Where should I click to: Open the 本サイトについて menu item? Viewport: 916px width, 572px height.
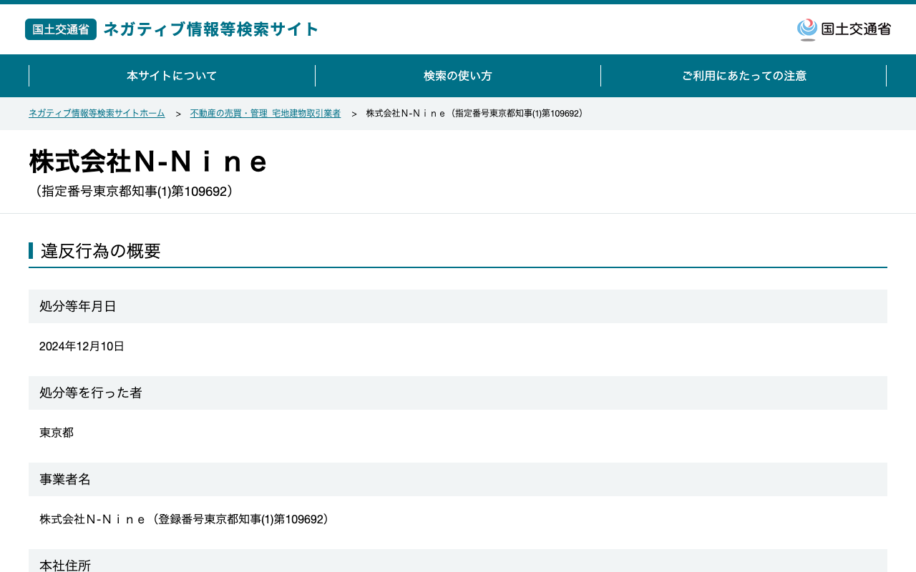point(172,76)
